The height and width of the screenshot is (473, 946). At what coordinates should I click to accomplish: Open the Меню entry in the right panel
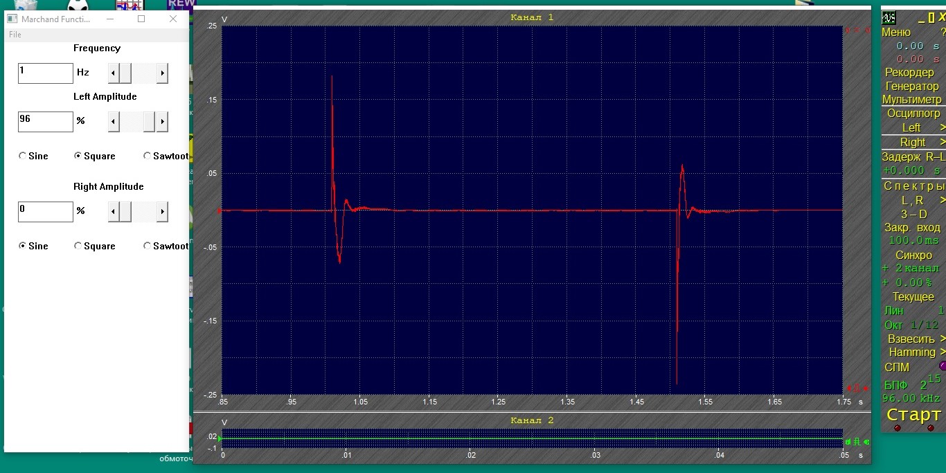pyautogui.click(x=896, y=32)
